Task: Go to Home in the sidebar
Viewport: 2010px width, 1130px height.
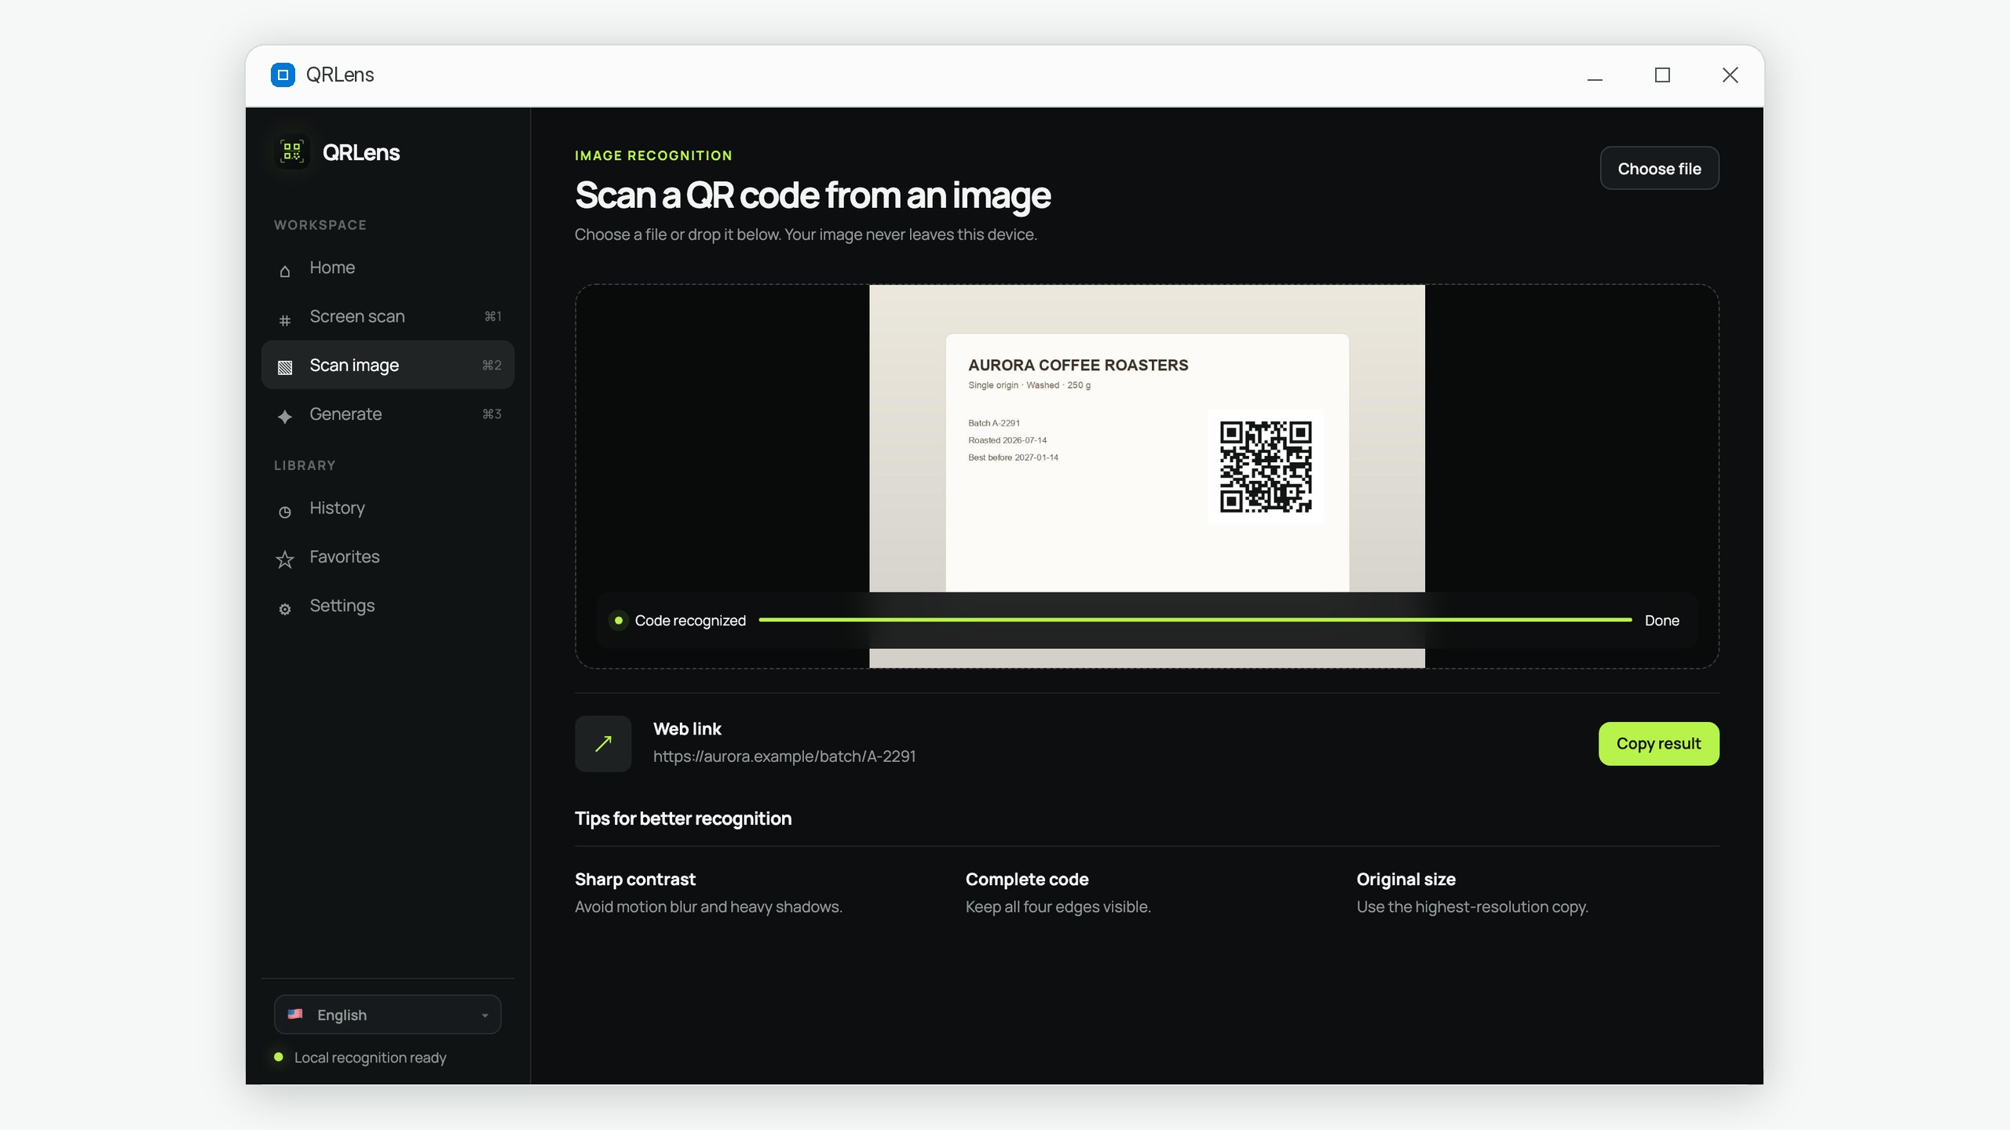Action: point(388,268)
